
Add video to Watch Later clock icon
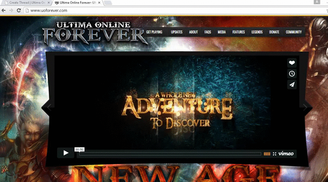pos(292,74)
